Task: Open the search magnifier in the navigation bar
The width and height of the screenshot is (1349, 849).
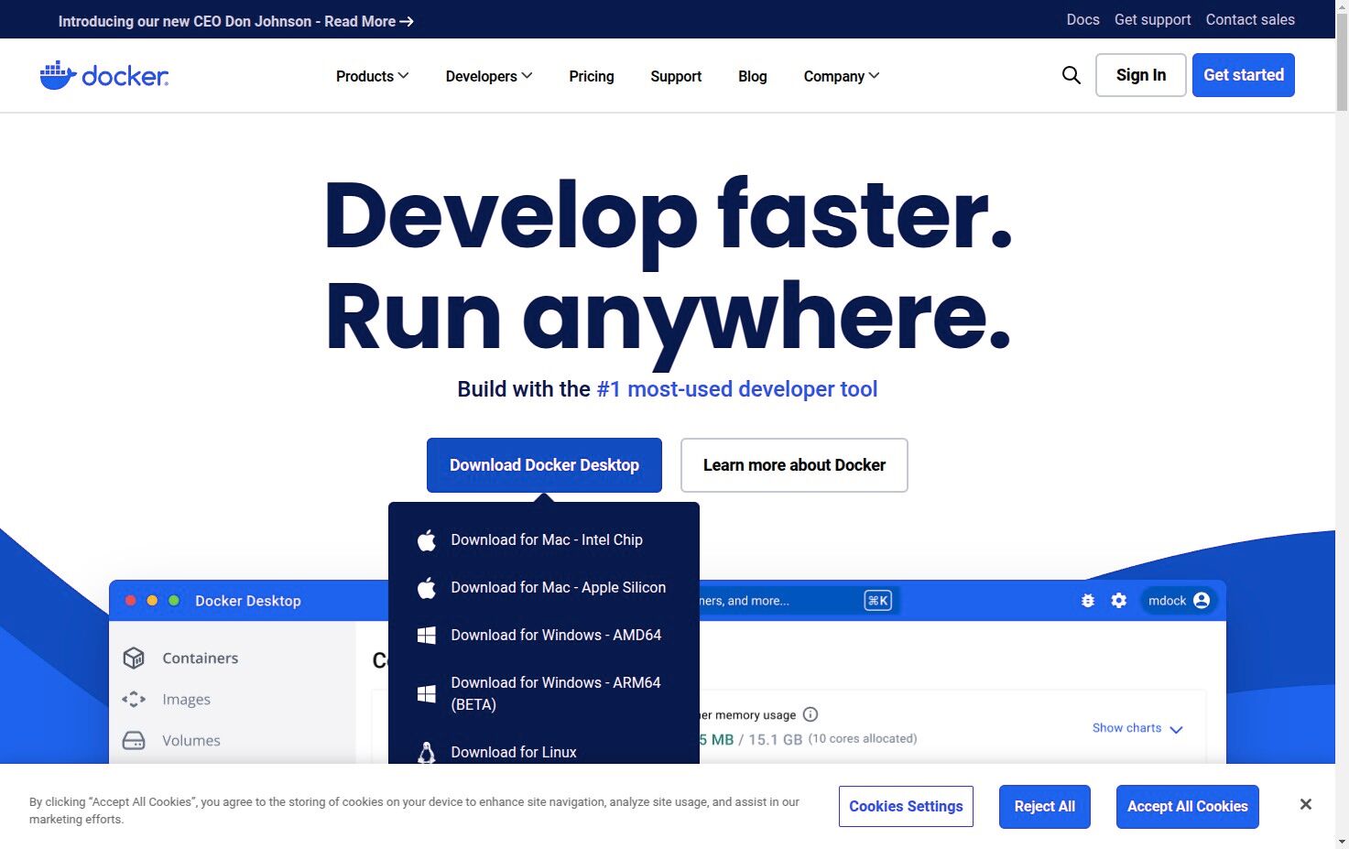Action: tap(1071, 75)
